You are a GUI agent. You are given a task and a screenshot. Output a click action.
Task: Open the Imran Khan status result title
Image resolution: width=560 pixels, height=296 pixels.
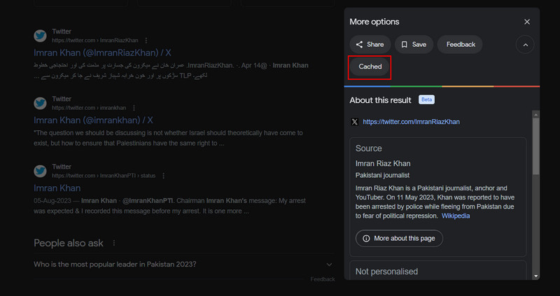click(x=57, y=188)
